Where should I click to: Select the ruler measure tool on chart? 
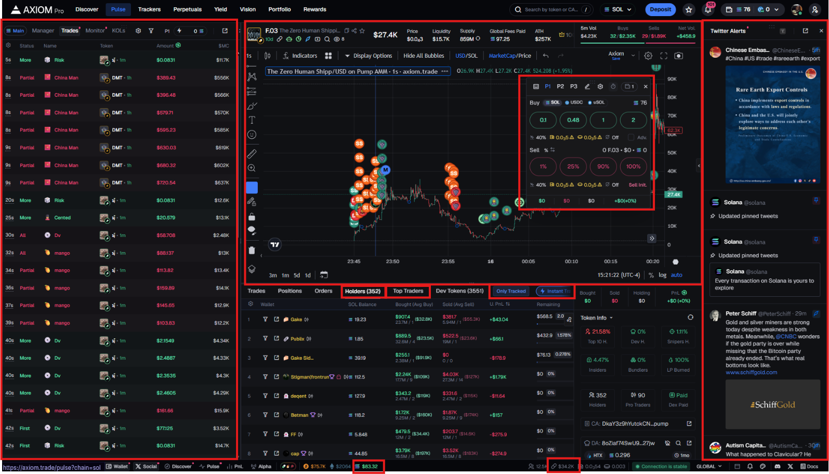[252, 154]
